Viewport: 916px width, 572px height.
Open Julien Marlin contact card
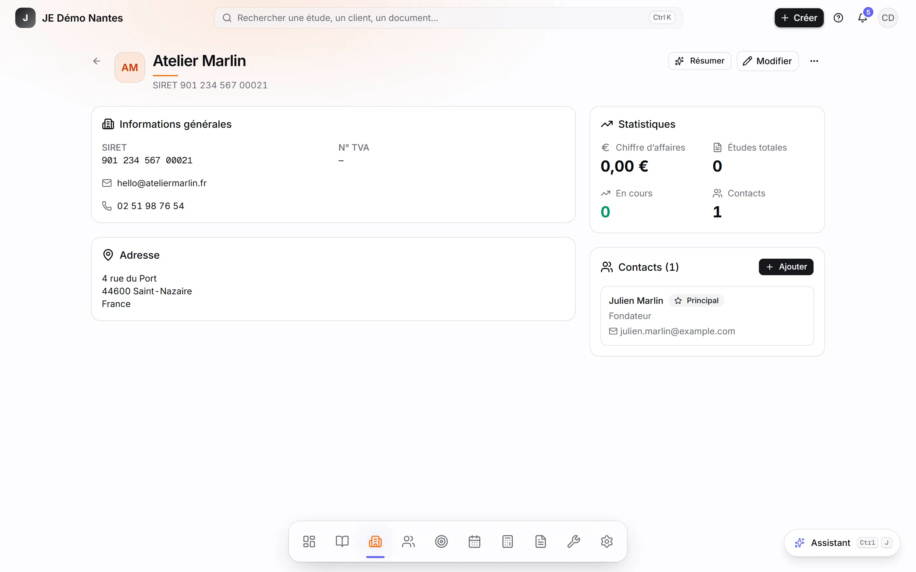[707, 316]
